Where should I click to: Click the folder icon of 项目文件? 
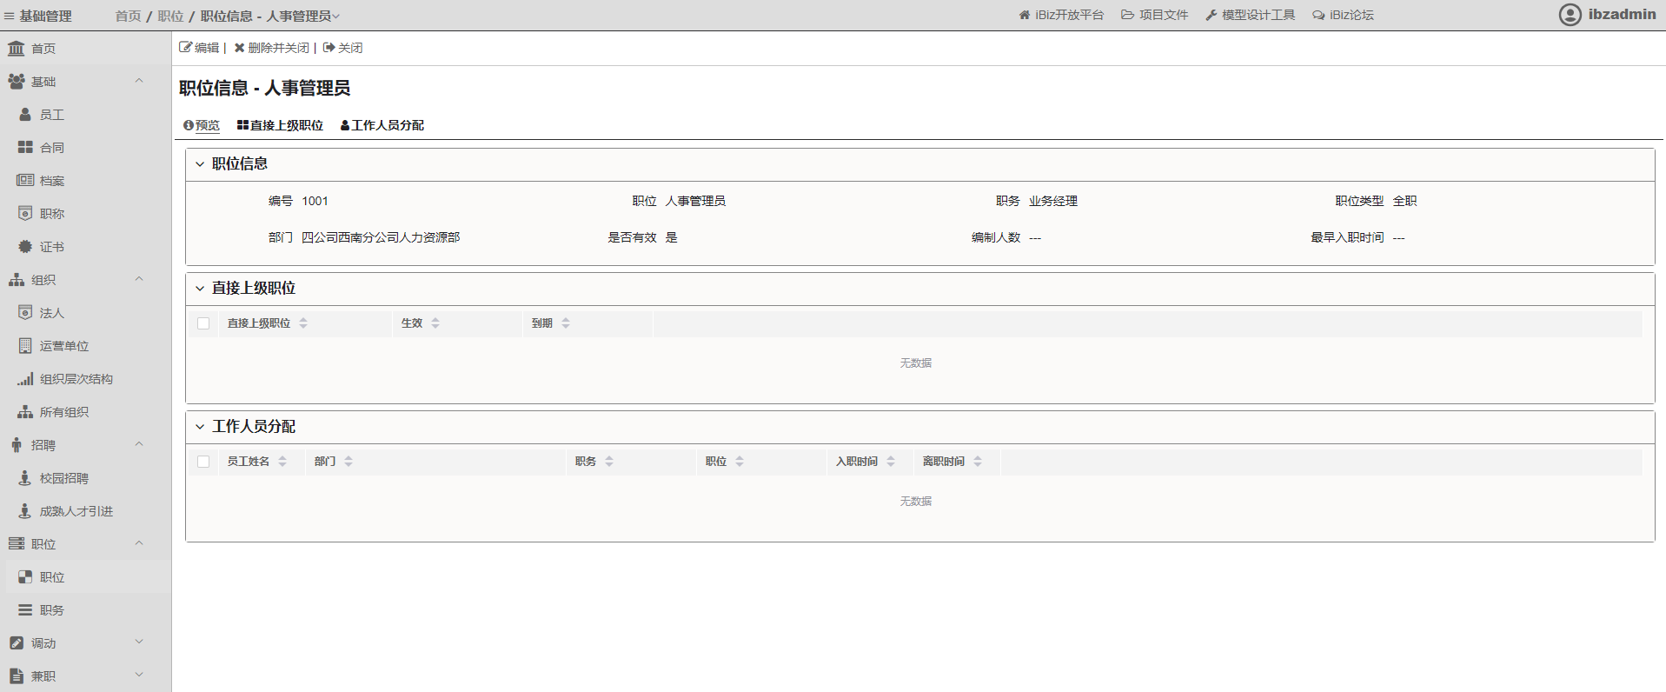1127,15
